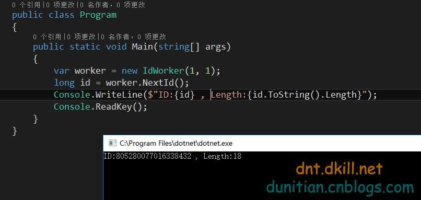Viewport: 421px width, 200px height.
Task: Click 'Length:18' in the console output
Action: (x=222, y=156)
